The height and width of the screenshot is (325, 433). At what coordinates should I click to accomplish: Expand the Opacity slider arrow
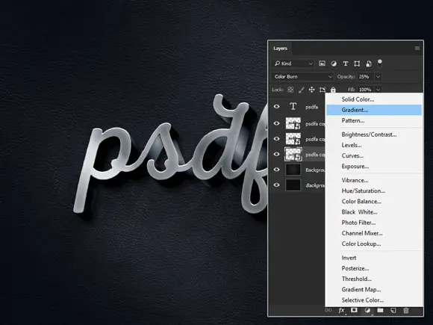coord(378,76)
